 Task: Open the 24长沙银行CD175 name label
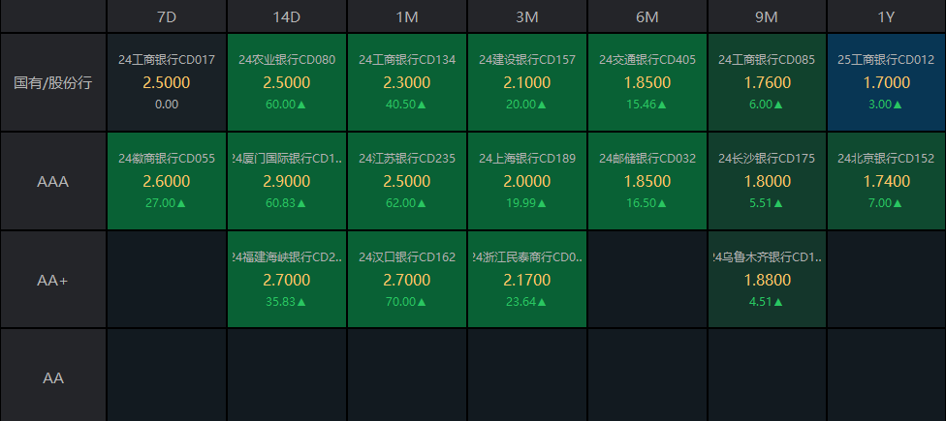tap(767, 159)
